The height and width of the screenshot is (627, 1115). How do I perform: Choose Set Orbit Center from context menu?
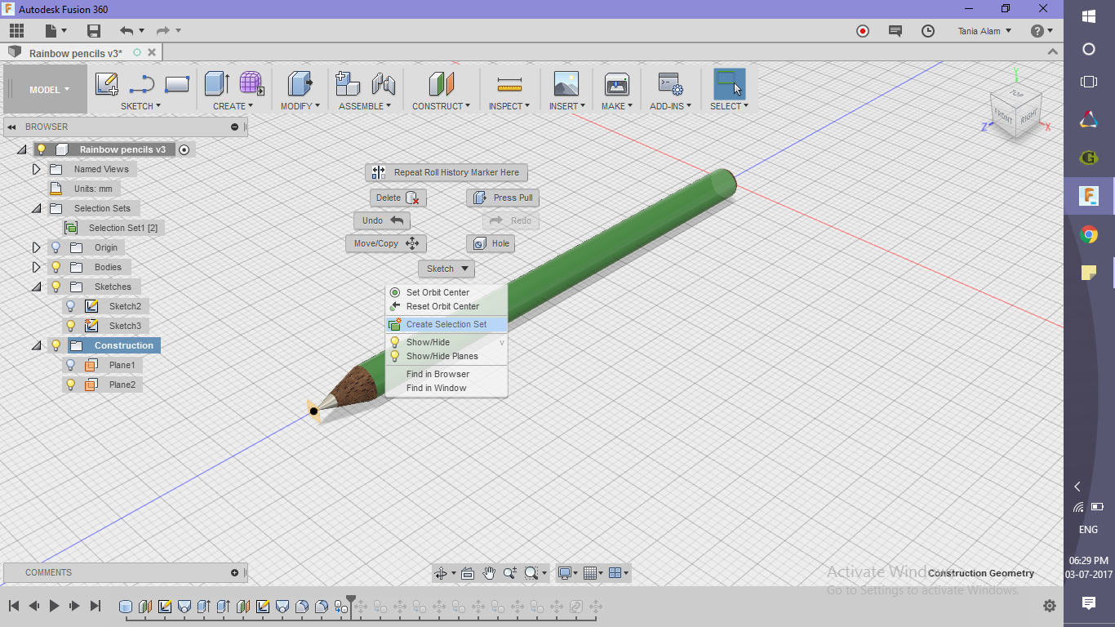(446, 292)
